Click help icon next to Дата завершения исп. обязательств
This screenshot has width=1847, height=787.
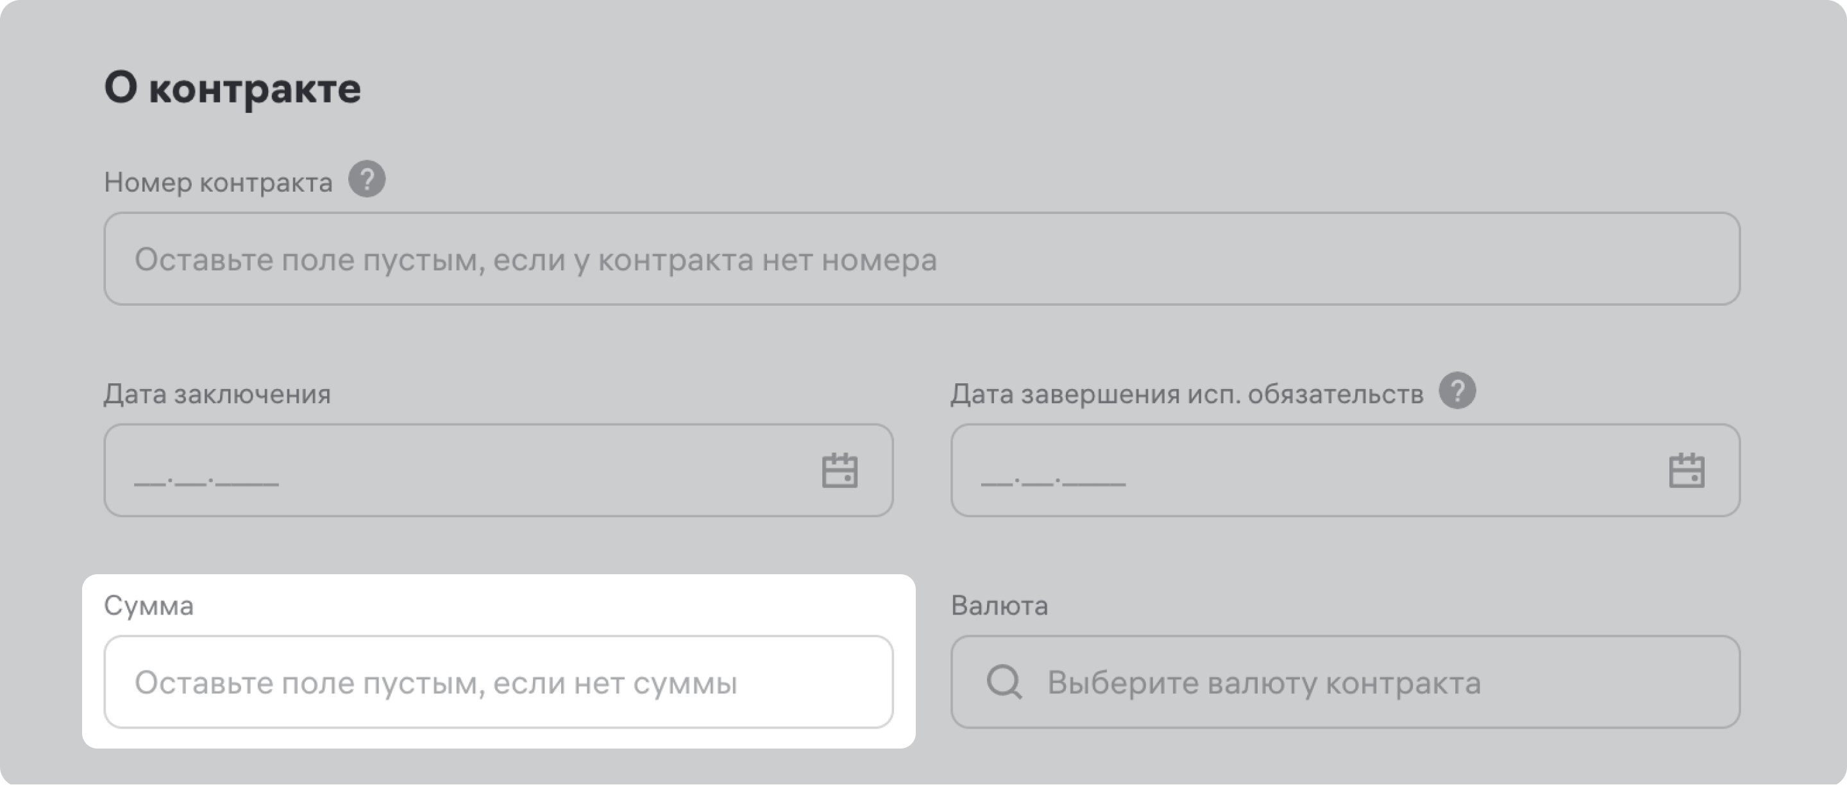coord(1457,391)
